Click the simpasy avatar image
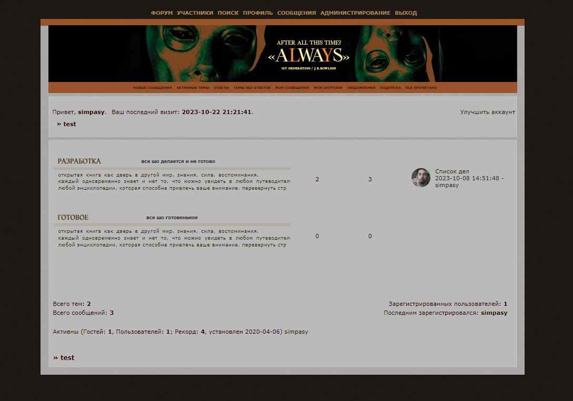573x401 pixels. coord(421,178)
